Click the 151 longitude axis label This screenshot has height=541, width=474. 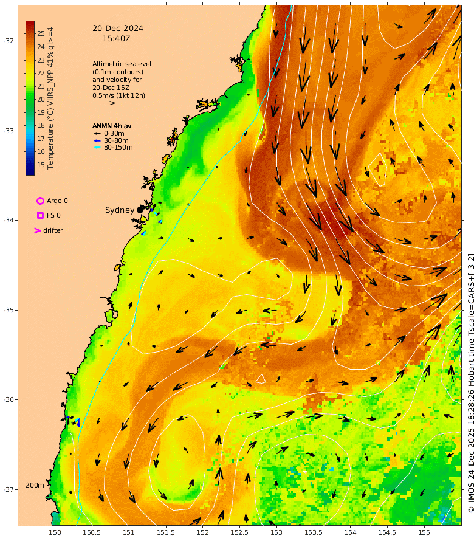(129, 532)
